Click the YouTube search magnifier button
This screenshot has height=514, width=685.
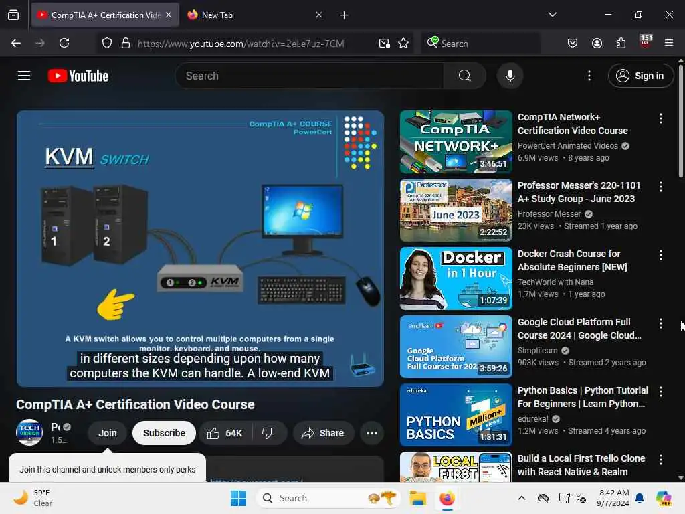[x=464, y=76]
